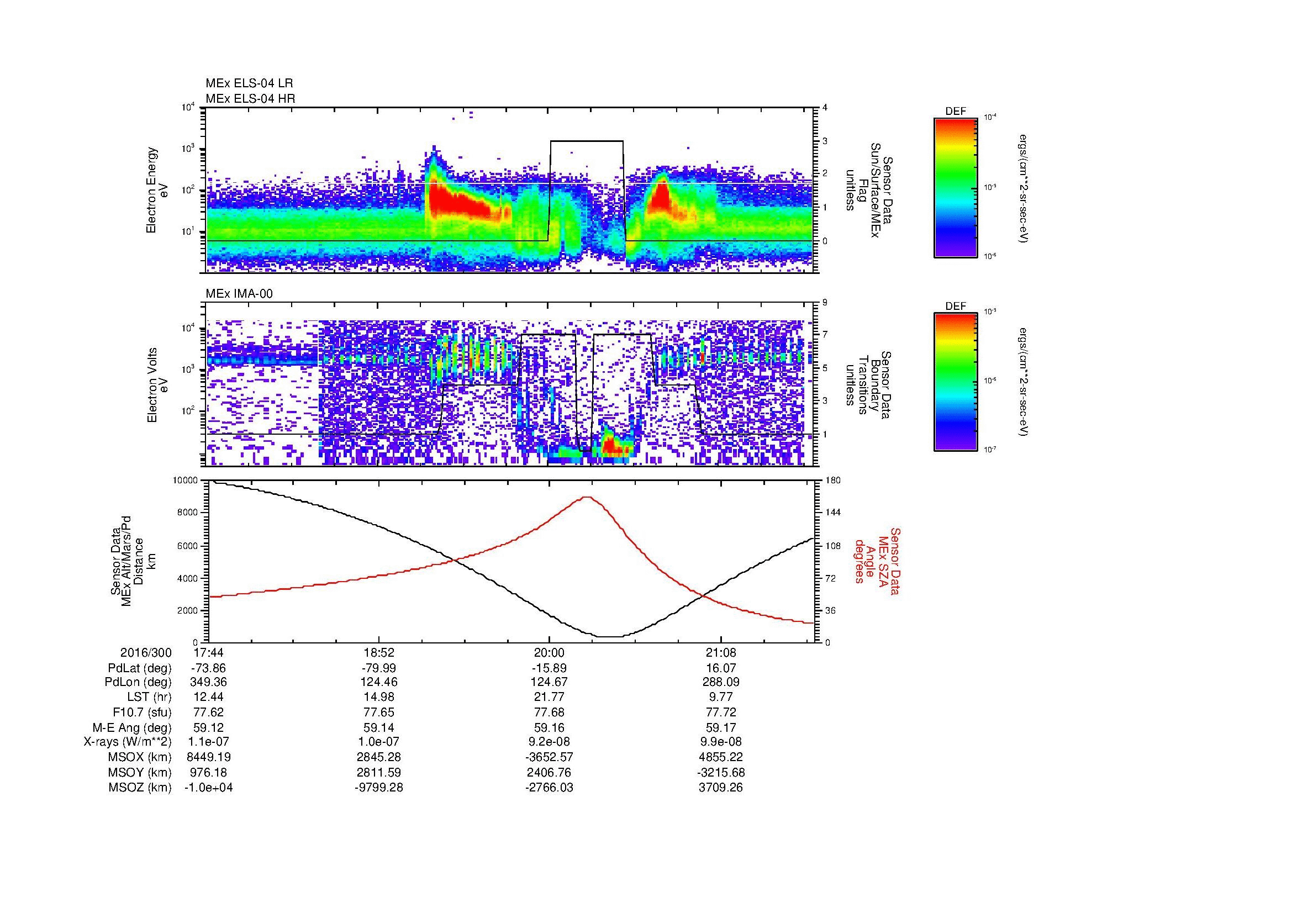Click the F10.7 value '77.65'
Image resolution: width=1292 pixels, height=913 pixels.
pyautogui.click(x=379, y=712)
